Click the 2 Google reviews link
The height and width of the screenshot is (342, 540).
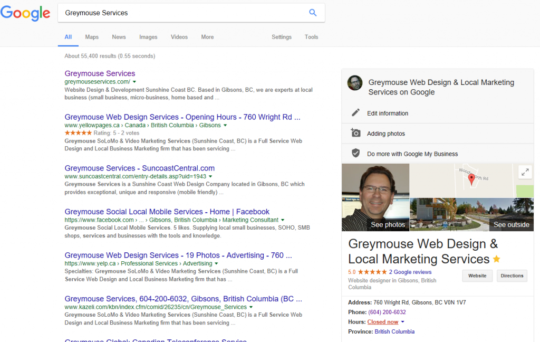click(x=410, y=272)
